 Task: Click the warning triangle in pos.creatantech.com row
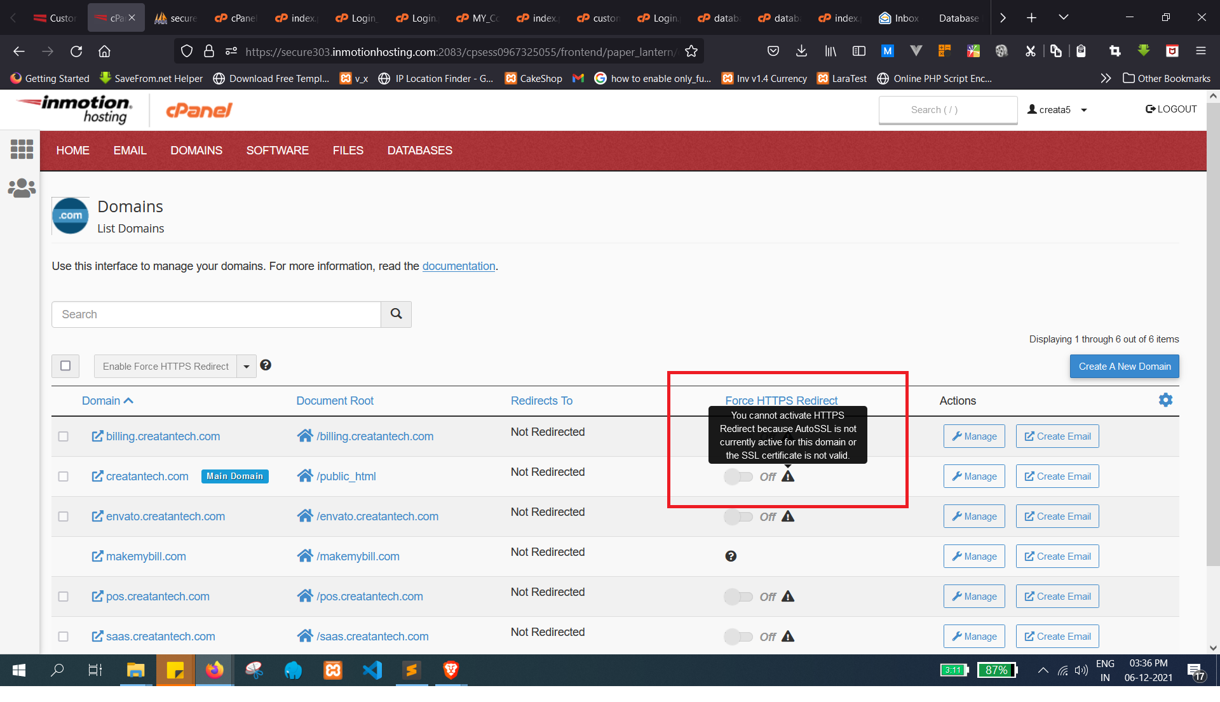coord(788,597)
